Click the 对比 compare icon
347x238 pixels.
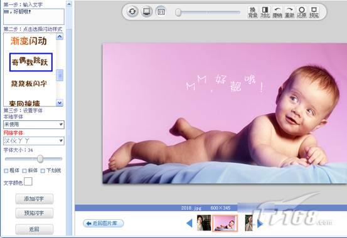265,12
